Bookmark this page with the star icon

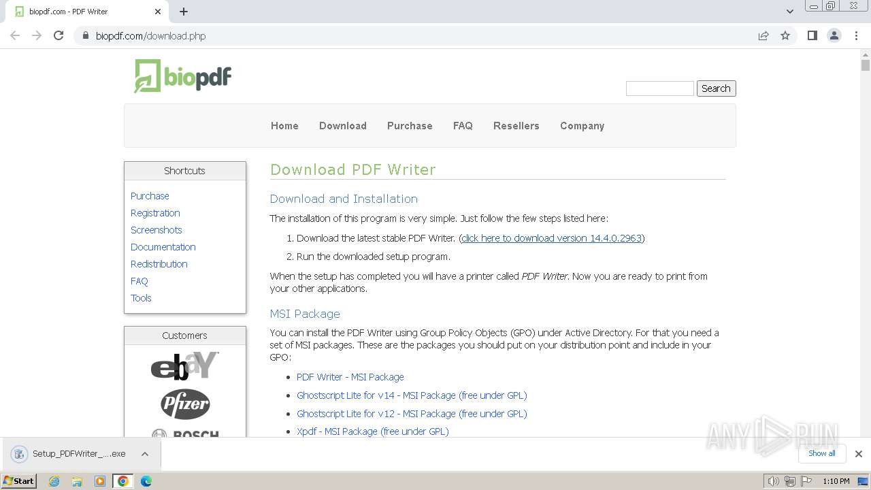(785, 35)
